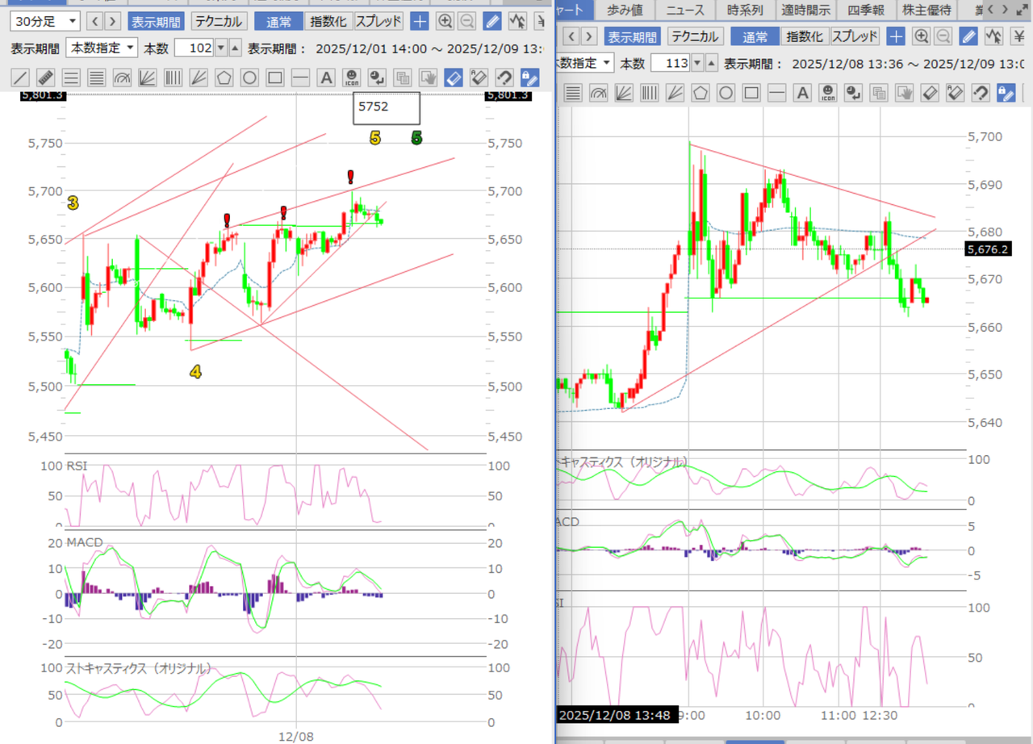Click the bar count field showing 102
1033x744 pixels.
(x=194, y=48)
